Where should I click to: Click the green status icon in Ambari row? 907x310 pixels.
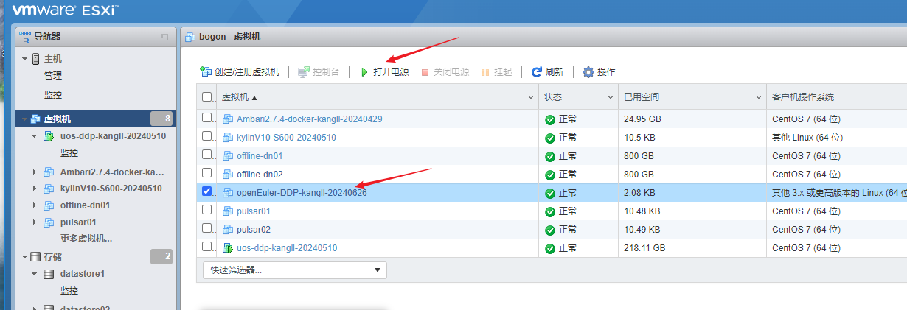click(x=549, y=119)
